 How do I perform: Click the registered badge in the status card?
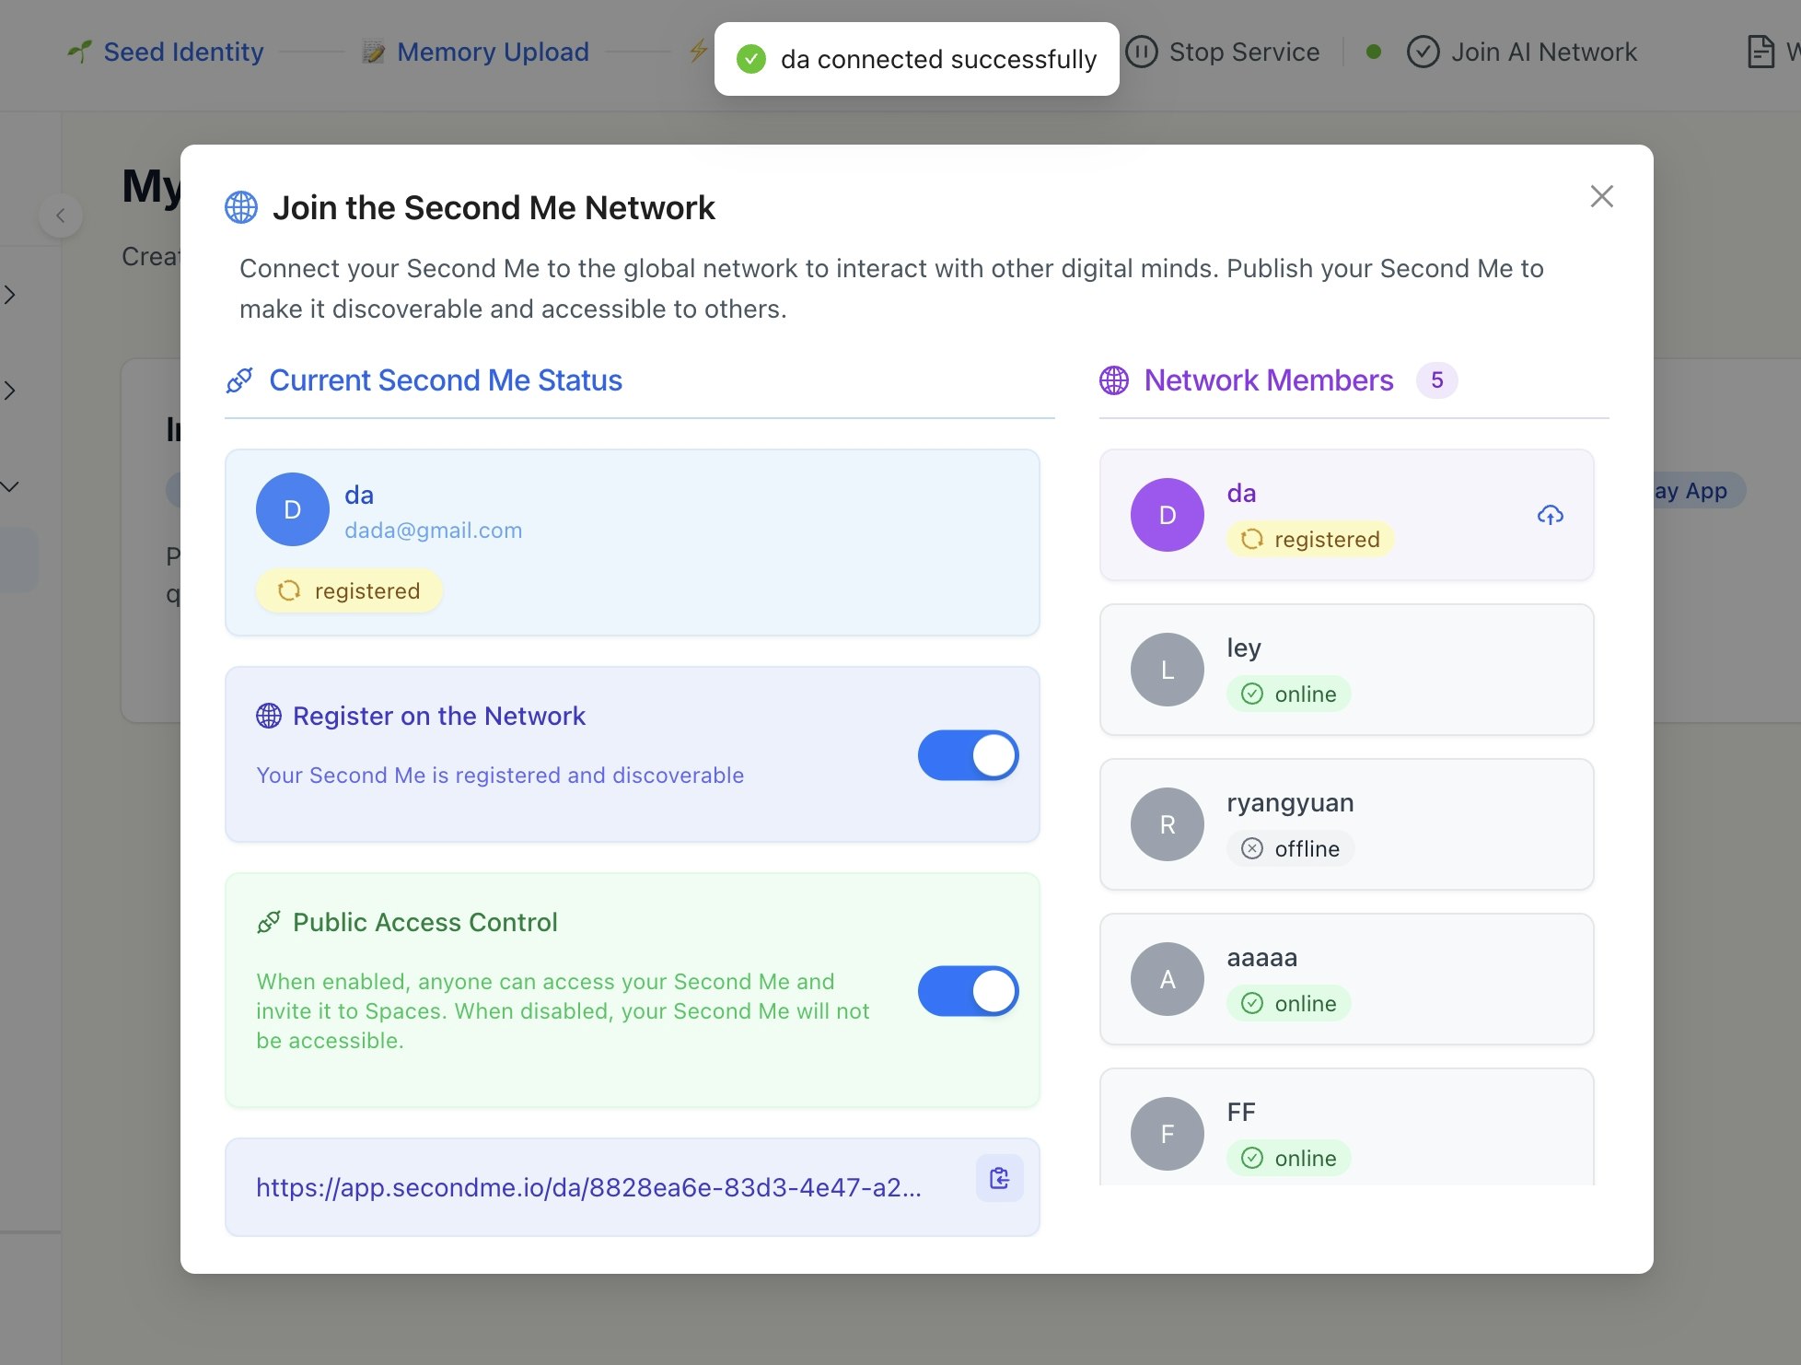[349, 590]
